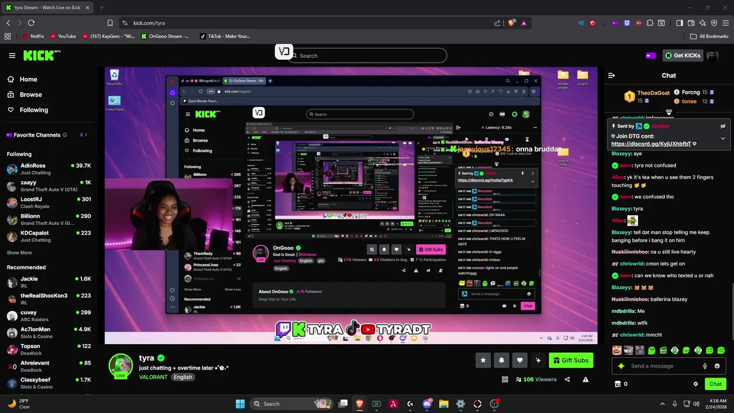Open Topson recommended channel
Screen dimensions: 734x413
pos(49,349)
